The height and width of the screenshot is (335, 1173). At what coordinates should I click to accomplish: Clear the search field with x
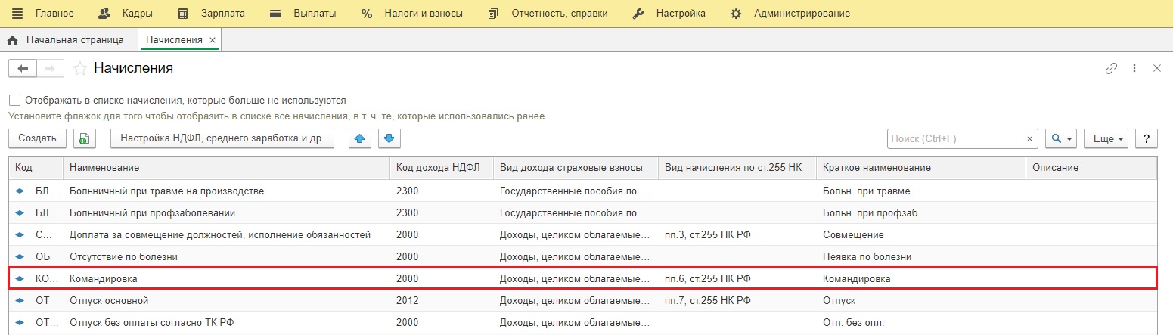pos(1030,139)
